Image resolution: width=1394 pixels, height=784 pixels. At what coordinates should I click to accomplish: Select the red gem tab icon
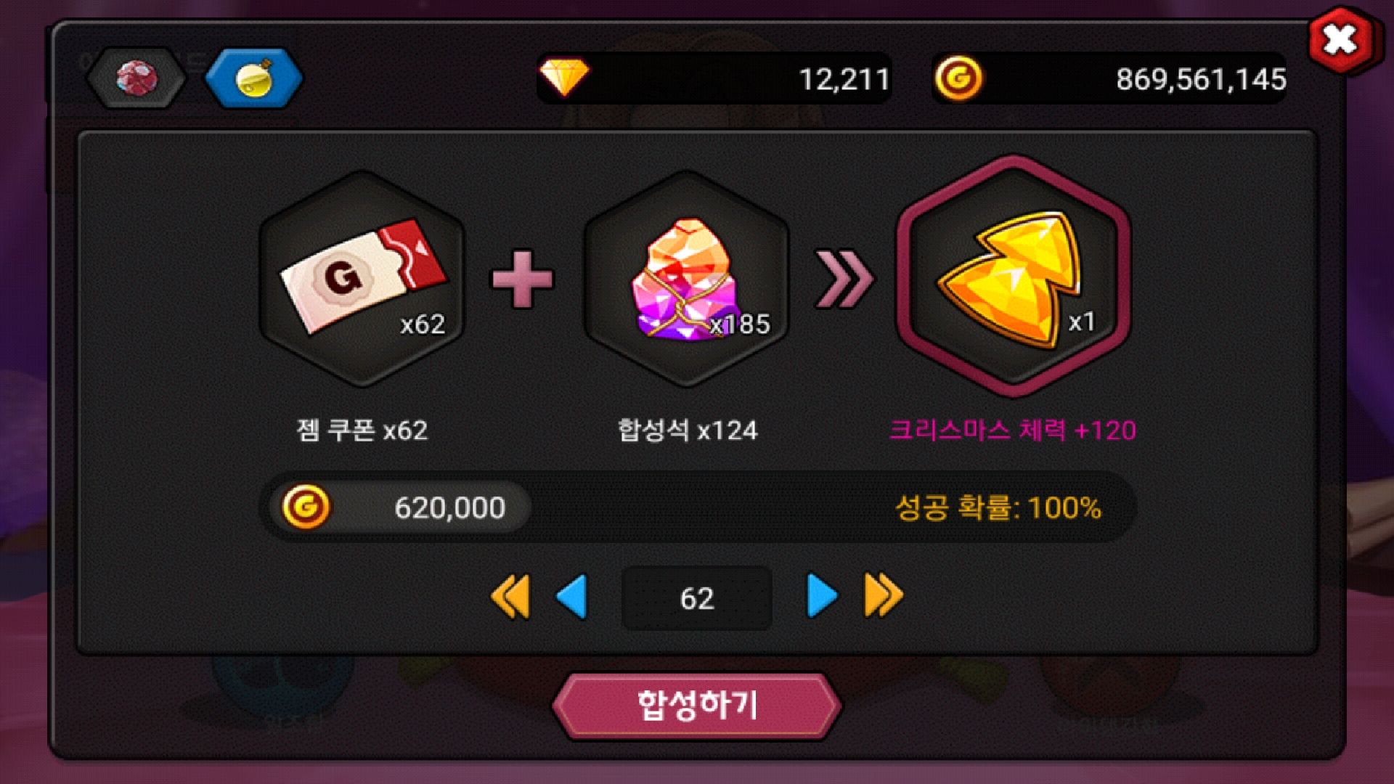pos(136,78)
